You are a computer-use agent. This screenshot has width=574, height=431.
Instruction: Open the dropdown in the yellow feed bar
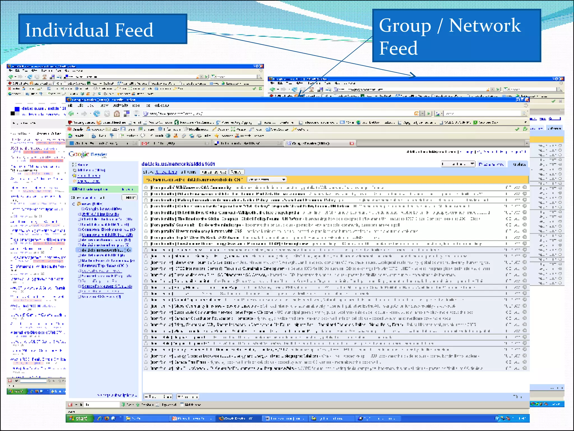coord(267,179)
